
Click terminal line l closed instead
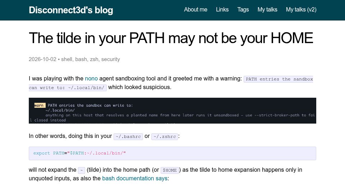(47, 120)
